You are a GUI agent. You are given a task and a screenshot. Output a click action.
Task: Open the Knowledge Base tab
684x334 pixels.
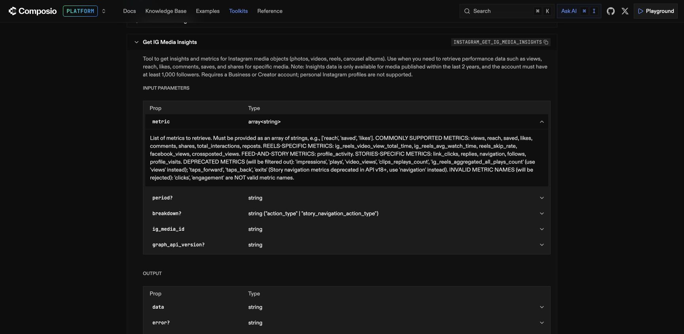click(x=166, y=11)
